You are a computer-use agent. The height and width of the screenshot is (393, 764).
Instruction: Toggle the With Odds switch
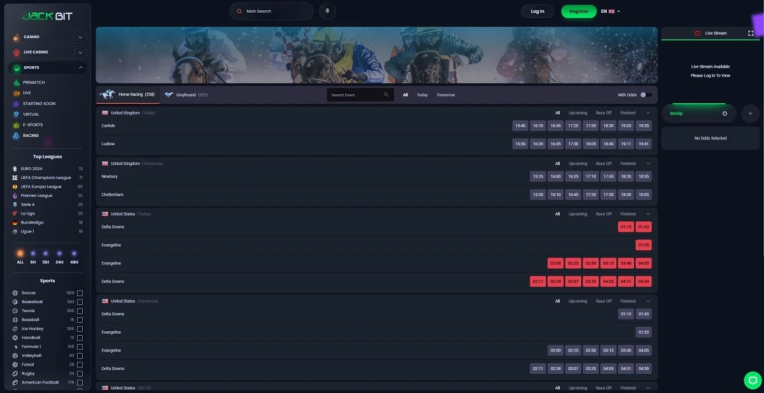(x=646, y=95)
